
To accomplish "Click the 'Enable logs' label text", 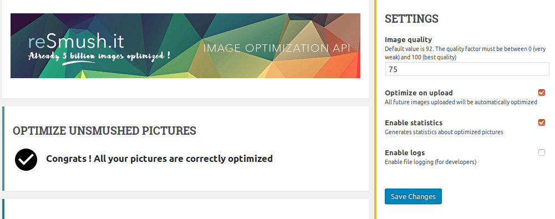I will click(x=405, y=153).
